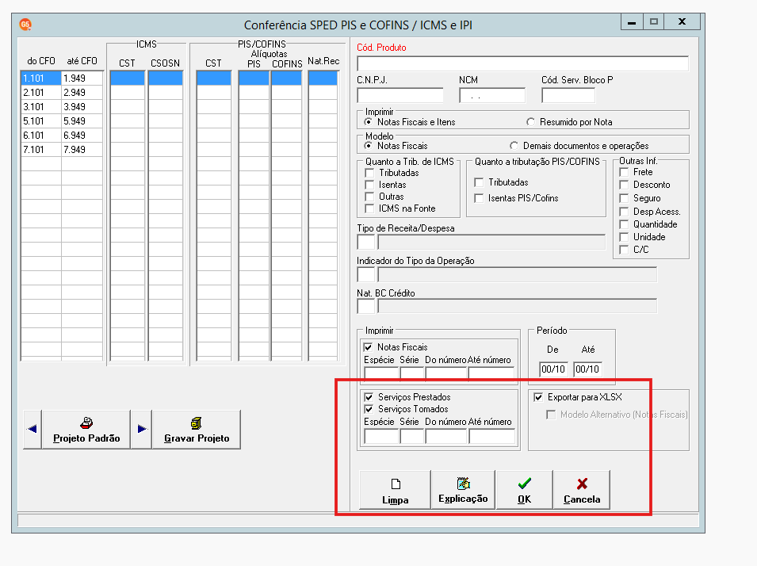Enable the C/C checkbox
Viewport: 757px width, 566px height.
tap(624, 249)
